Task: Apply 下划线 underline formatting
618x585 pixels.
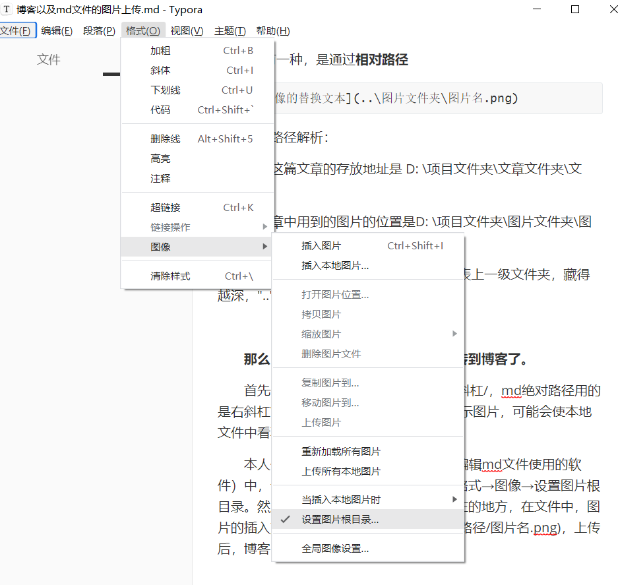Action: coord(197,90)
